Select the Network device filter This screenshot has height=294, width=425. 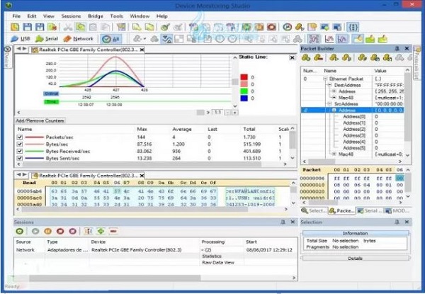(x=79, y=39)
